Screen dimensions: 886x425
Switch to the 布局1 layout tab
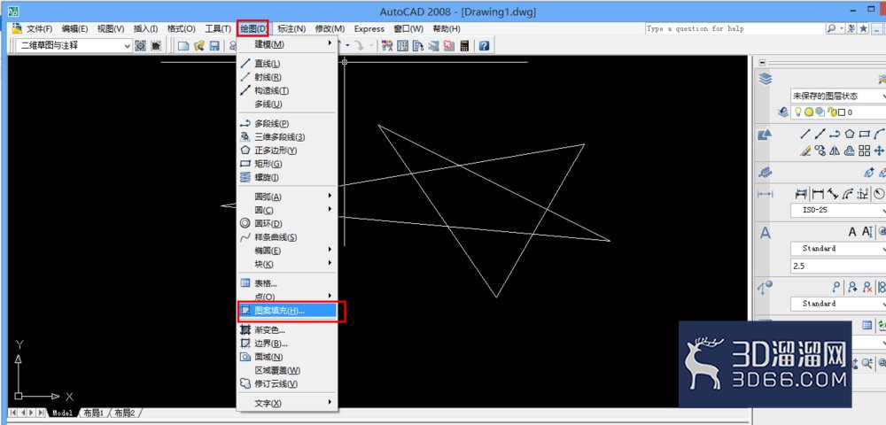[94, 413]
